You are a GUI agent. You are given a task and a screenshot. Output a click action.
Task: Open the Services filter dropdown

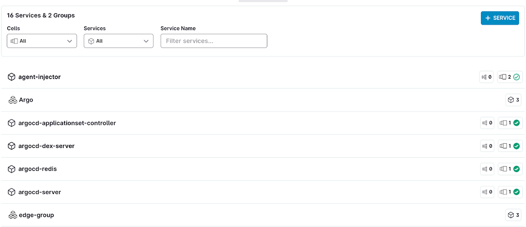pyautogui.click(x=119, y=41)
